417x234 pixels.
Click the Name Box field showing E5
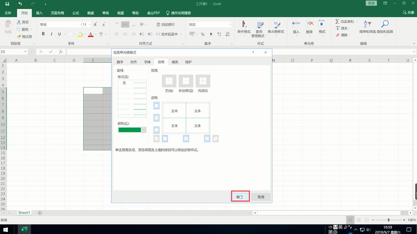click(x=12, y=52)
